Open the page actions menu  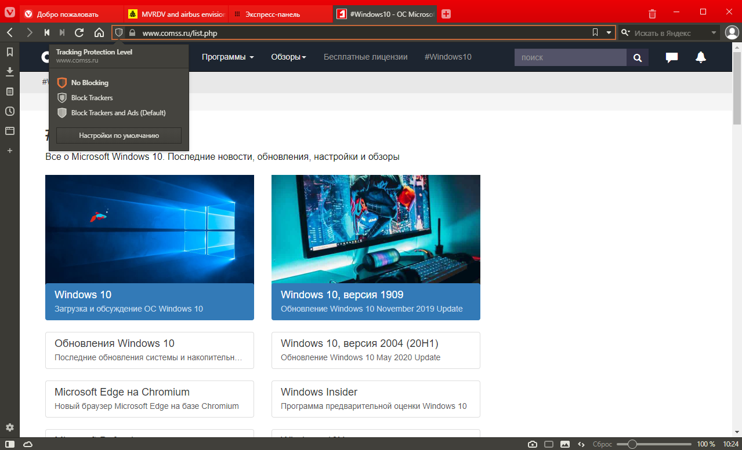pos(581,444)
